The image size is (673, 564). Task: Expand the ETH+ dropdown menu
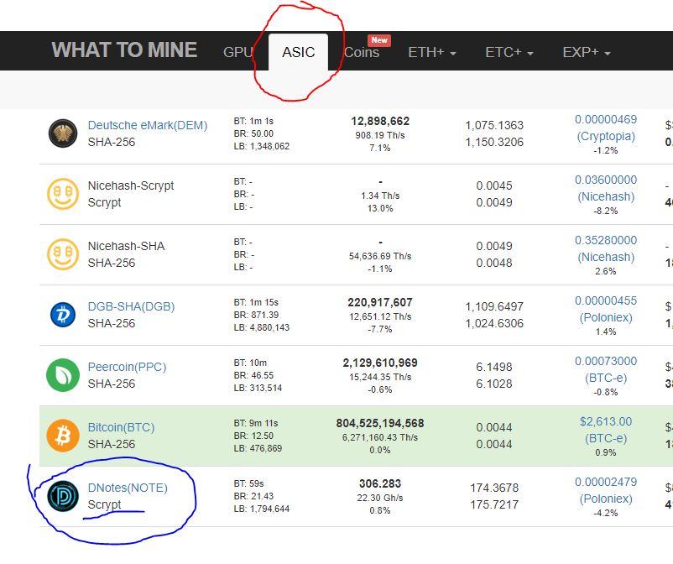pyautogui.click(x=432, y=52)
